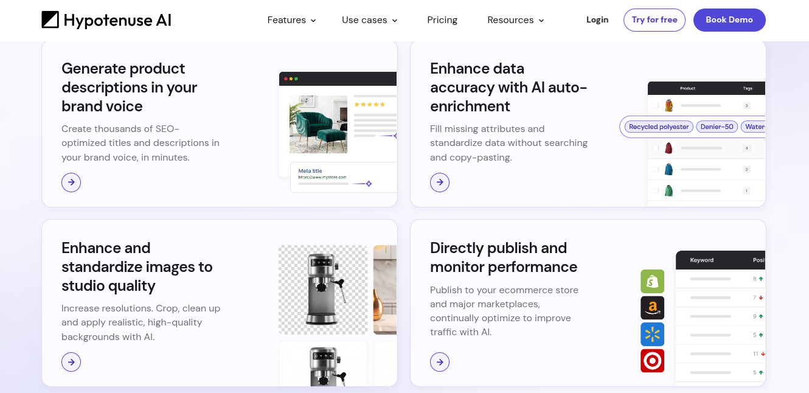This screenshot has width=809, height=393.
Task: Select the Amazon marketplace icon
Action: [x=652, y=308]
